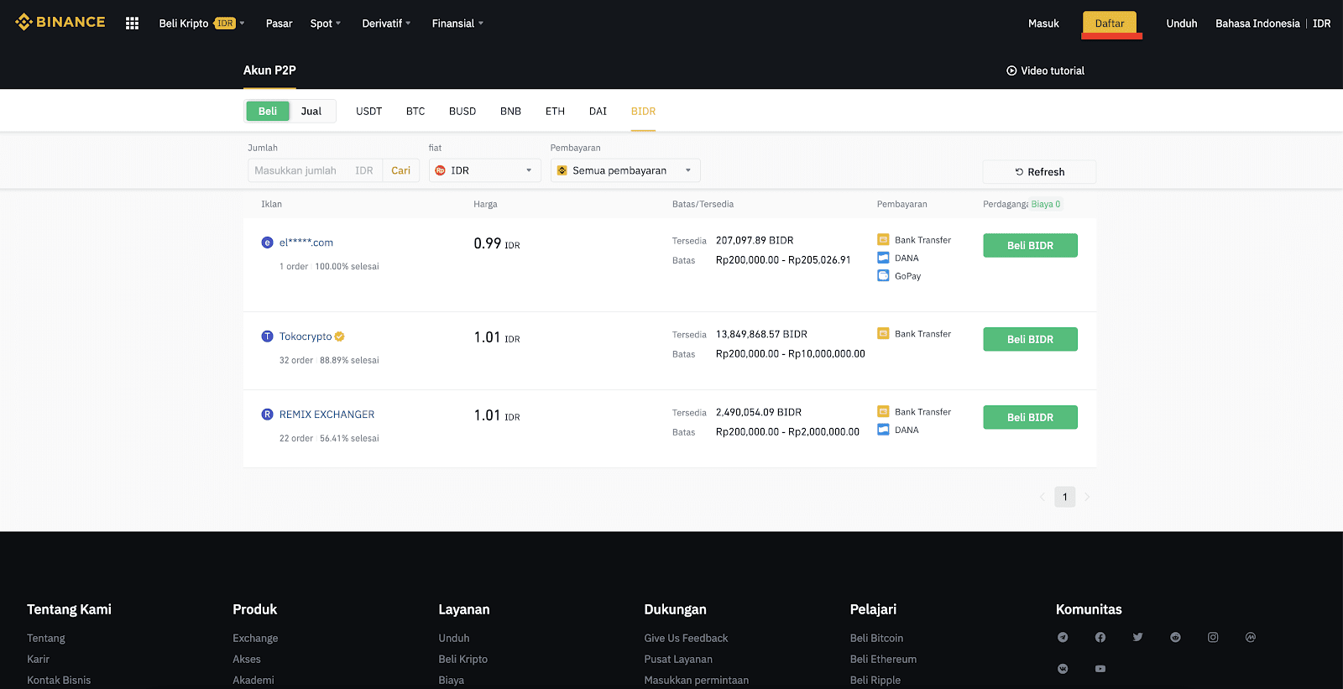This screenshot has height=689, width=1343.
Task: Go to the previous page arrow
Action: [1043, 497]
